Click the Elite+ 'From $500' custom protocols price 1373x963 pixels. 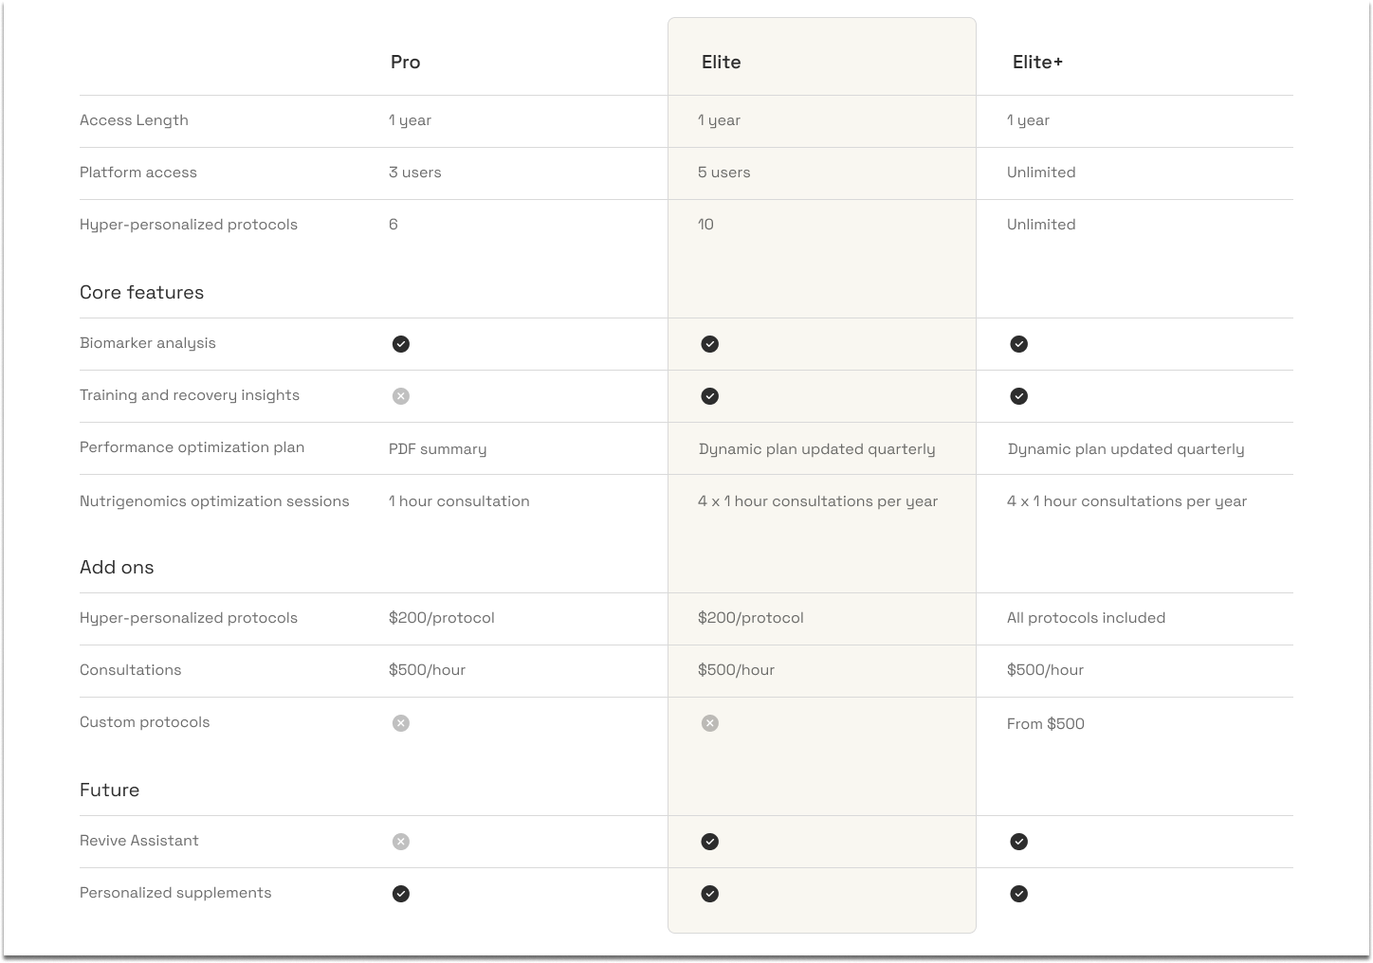1046,723
